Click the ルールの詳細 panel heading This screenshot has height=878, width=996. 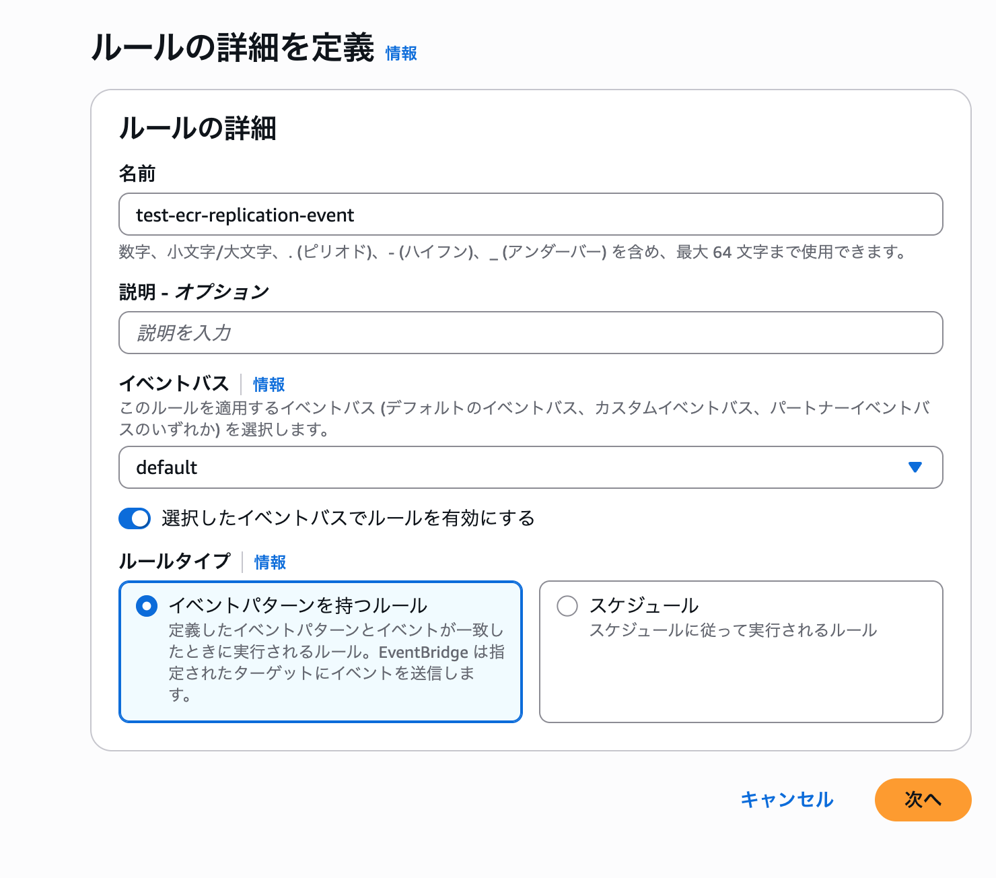[197, 128]
